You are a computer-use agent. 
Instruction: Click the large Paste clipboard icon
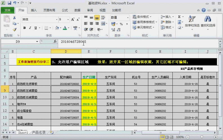pos(6,19)
